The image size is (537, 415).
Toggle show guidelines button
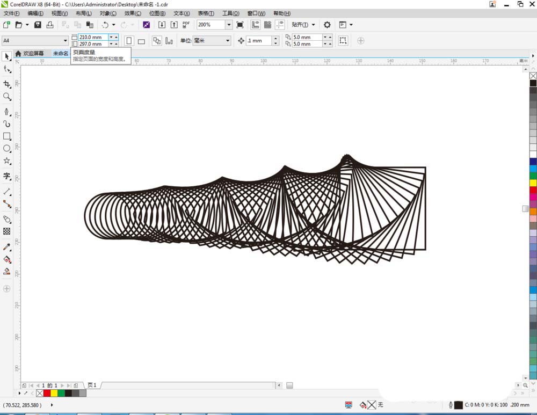(280, 25)
